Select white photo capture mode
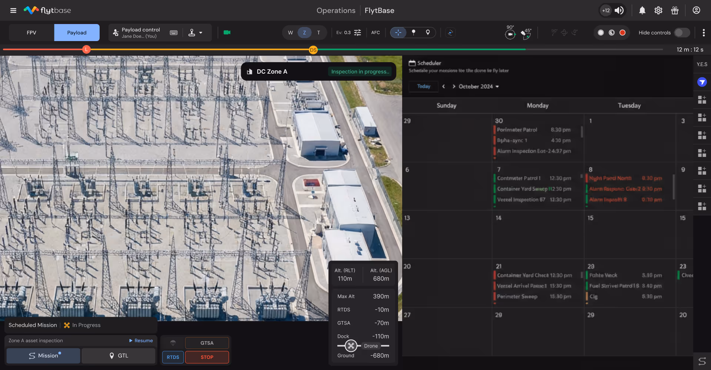Viewport: 711px width, 370px height. click(x=601, y=33)
